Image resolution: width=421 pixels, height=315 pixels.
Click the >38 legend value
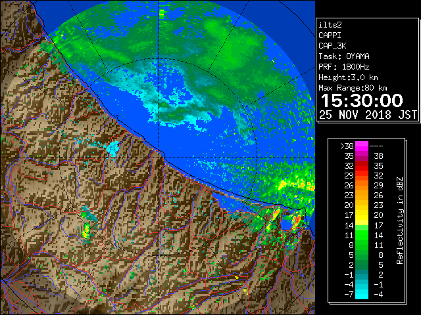(x=347, y=146)
